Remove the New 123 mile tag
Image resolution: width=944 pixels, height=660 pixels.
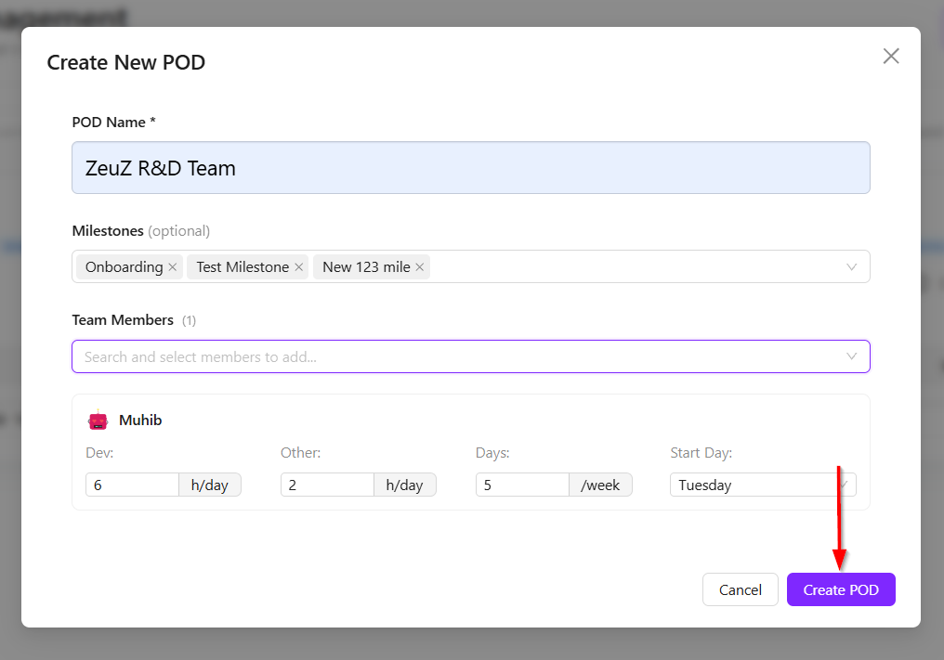(420, 267)
